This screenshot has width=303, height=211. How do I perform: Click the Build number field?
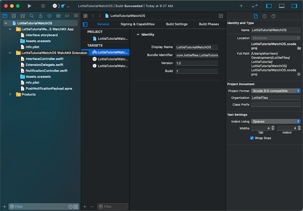pos(197,71)
